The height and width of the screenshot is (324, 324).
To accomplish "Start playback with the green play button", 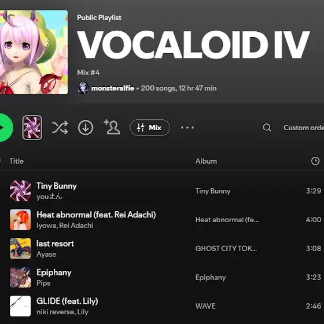I will tap(4, 128).
